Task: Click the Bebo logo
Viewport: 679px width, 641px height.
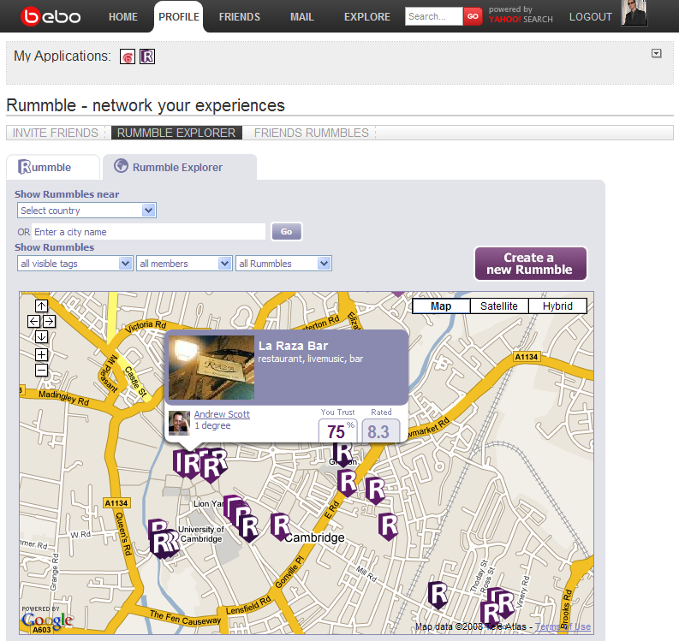Action: [51, 16]
